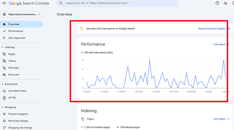Open Merchant listings in sidebar
Screen dimensions: 234x130
18,121
